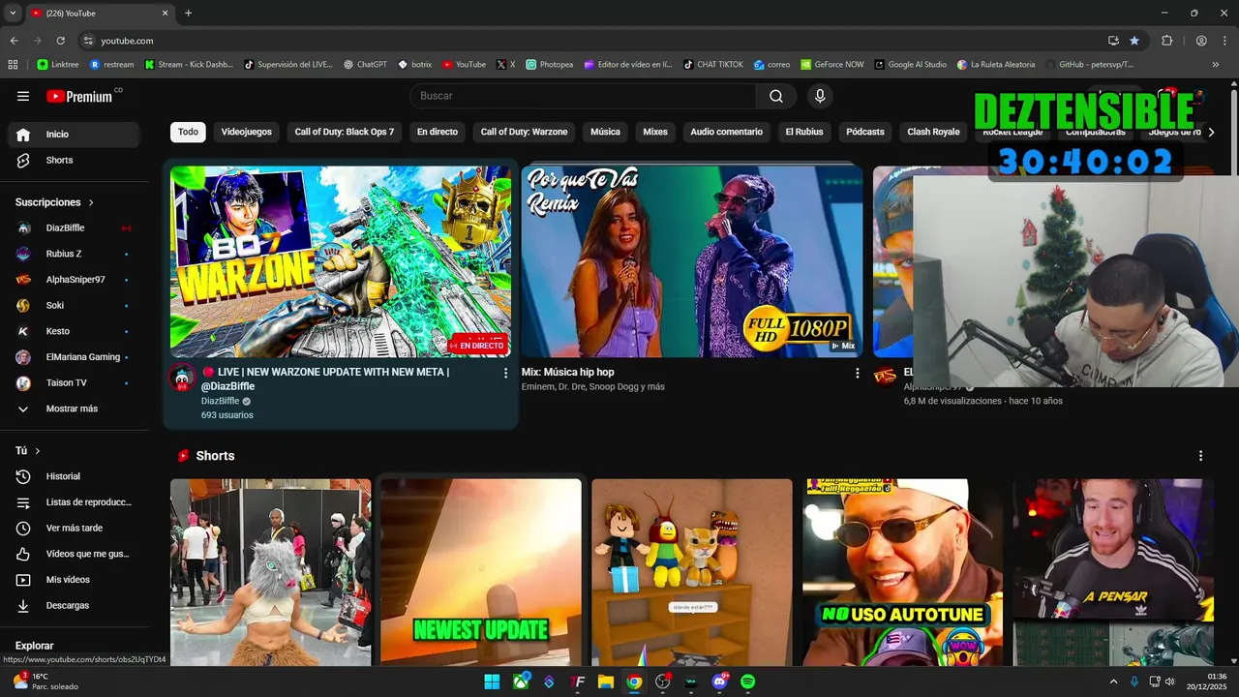This screenshot has width=1239, height=697.
Task: Open Shorts from the sidebar
Action: (74, 160)
